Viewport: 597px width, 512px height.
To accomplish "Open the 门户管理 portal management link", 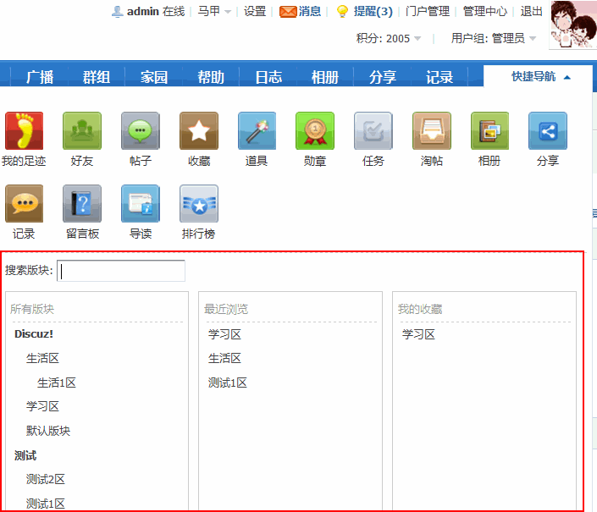I will click(x=428, y=11).
